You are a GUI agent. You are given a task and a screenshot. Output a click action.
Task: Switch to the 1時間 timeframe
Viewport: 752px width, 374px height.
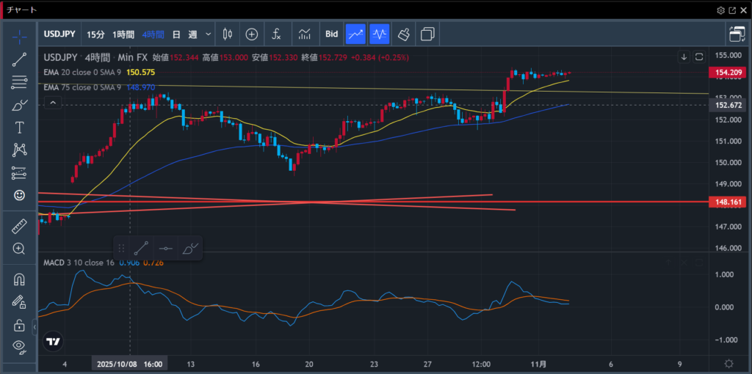coord(123,34)
